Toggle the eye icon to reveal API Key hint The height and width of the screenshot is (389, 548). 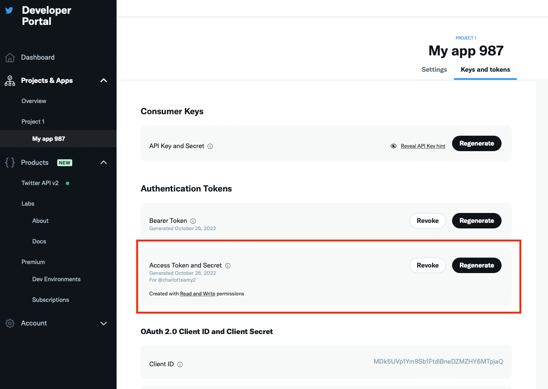pyautogui.click(x=394, y=146)
